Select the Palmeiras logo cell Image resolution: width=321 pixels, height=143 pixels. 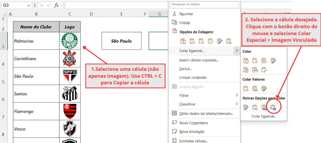tap(70, 41)
